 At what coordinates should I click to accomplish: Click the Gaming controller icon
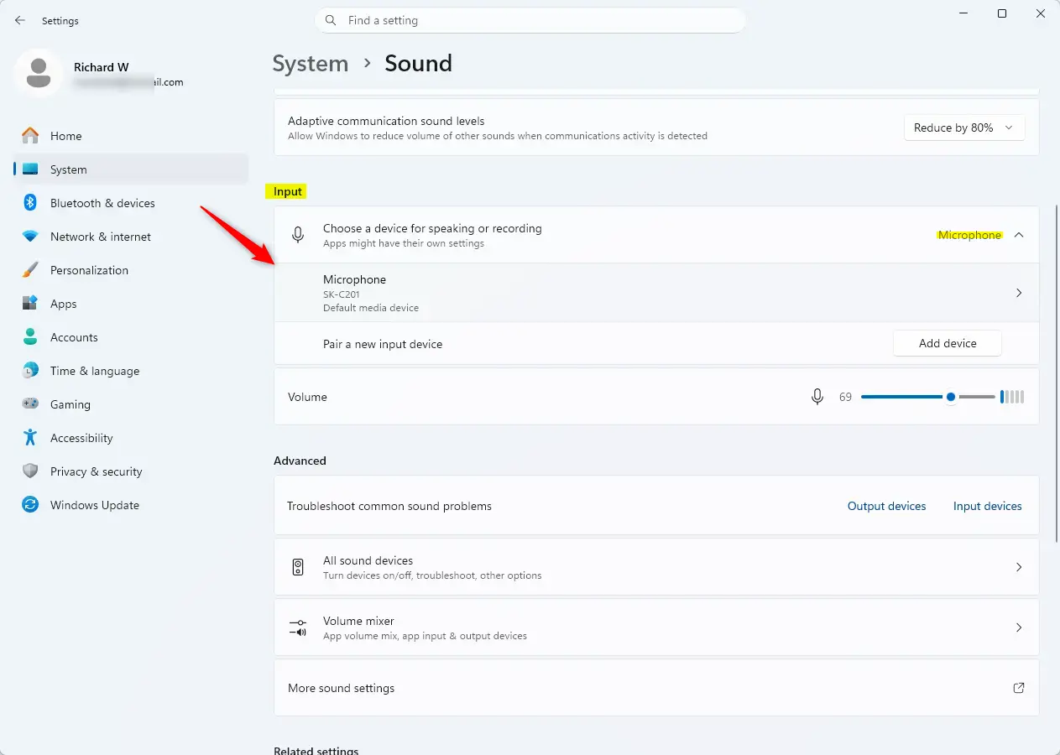[30, 404]
